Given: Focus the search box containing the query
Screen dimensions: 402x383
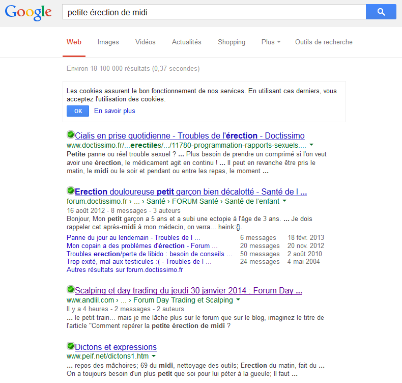Looking at the screenshot, I should click(x=214, y=12).
